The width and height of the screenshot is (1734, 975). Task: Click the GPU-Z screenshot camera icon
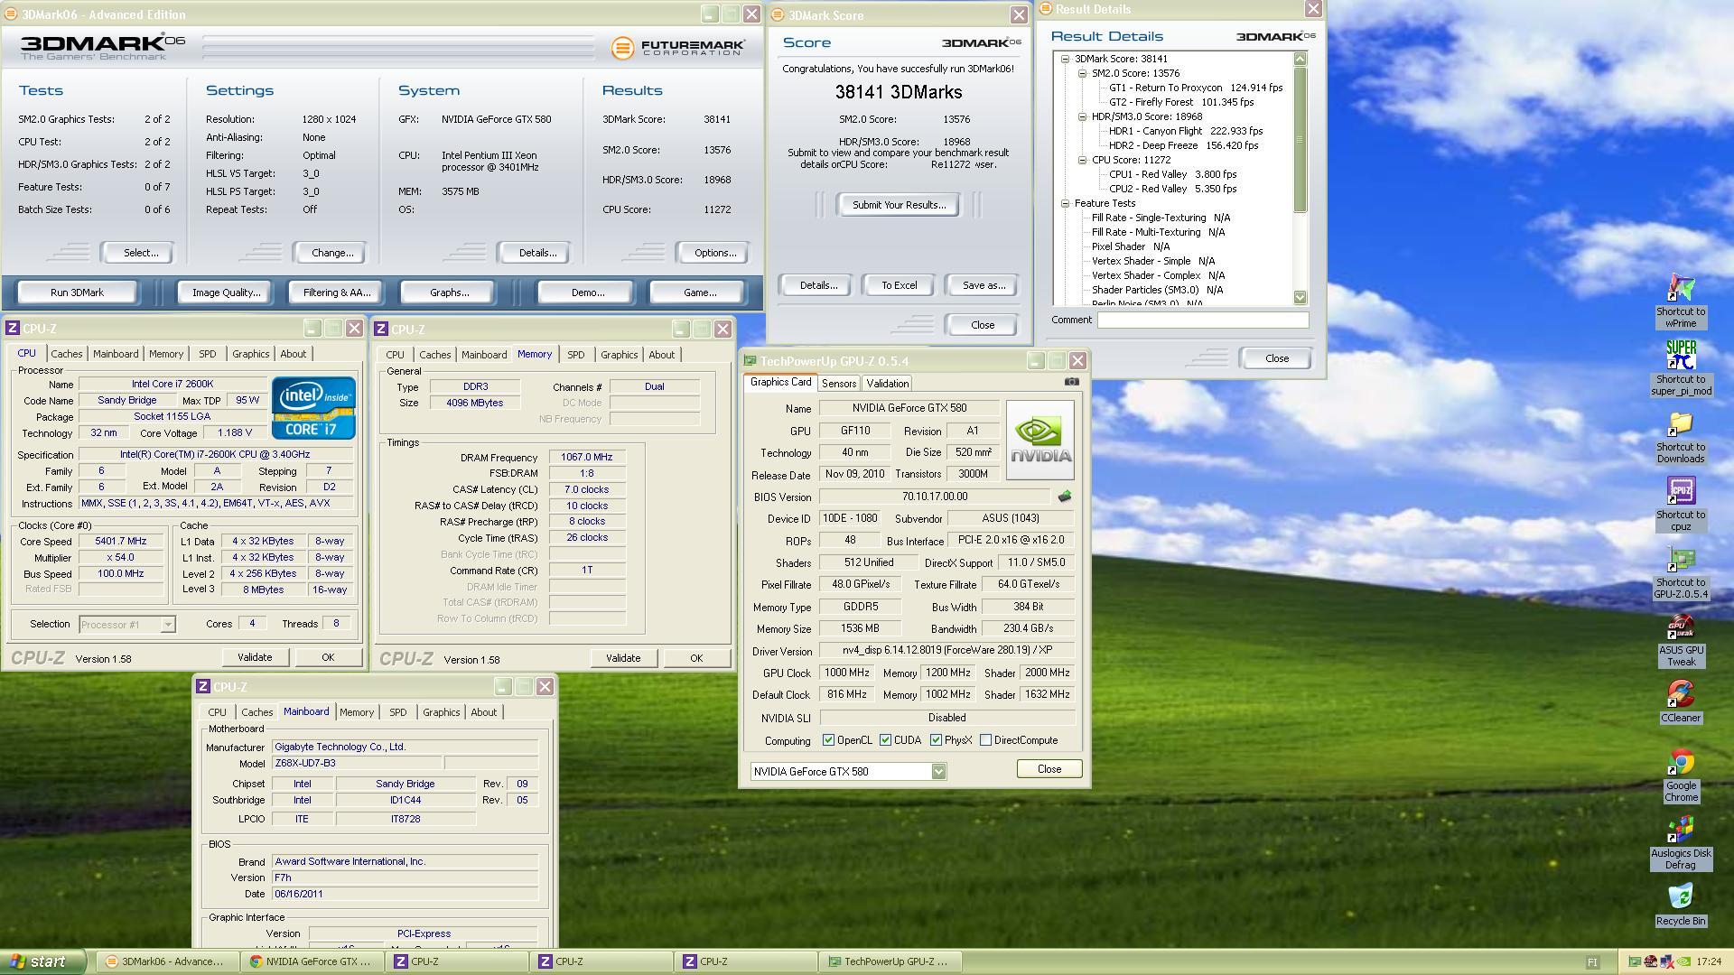coord(1071,382)
